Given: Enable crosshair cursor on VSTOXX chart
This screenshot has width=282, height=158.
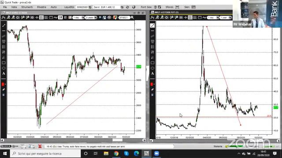Looking at the screenshot, I should [186, 18].
